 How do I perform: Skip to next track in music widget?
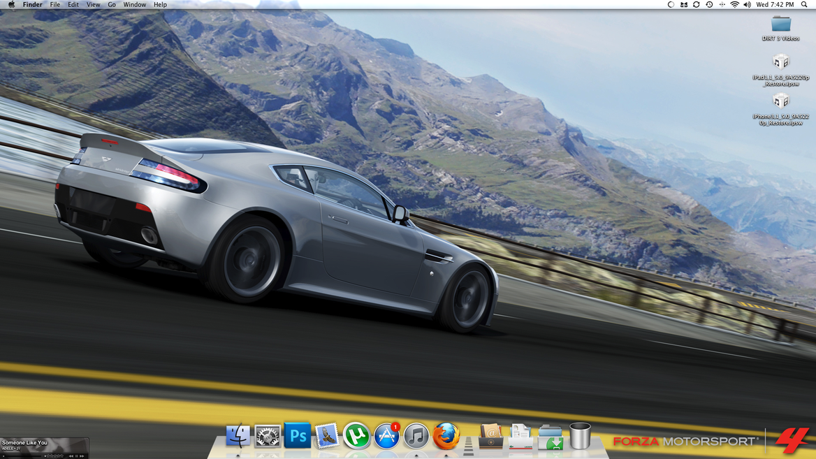click(x=82, y=456)
